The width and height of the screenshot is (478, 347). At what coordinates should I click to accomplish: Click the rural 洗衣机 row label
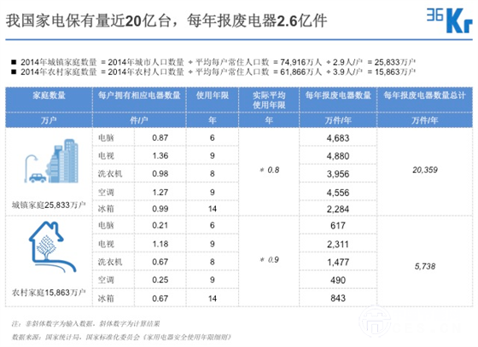coord(110,262)
